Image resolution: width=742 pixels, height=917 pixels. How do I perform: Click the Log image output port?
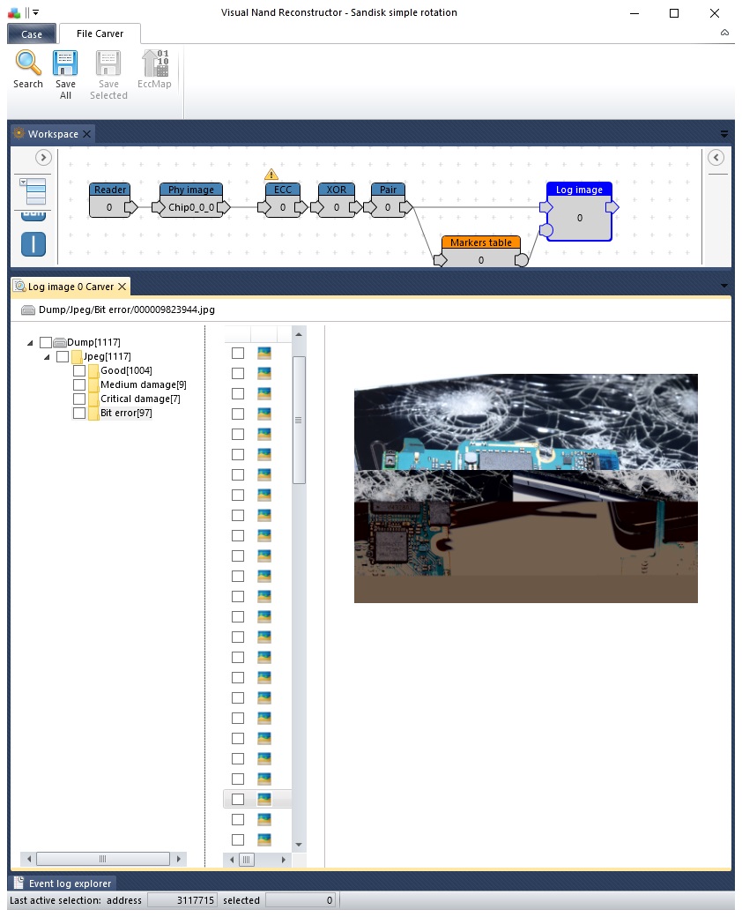(x=612, y=207)
